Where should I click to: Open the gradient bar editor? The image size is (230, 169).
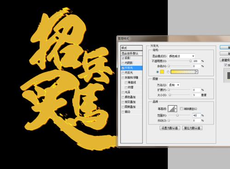183,72
